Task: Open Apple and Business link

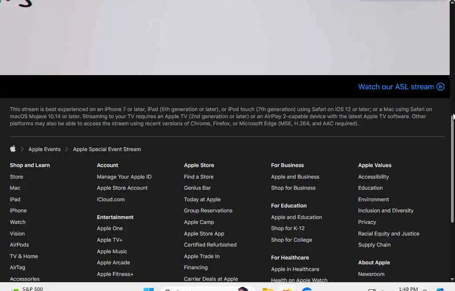Action: pos(295,177)
